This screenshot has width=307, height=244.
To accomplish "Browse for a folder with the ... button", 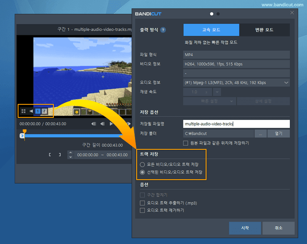I will [261, 133].
